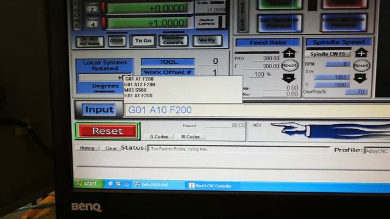
Task: Click the Set Variable Position button
Action: tap(280, 23)
